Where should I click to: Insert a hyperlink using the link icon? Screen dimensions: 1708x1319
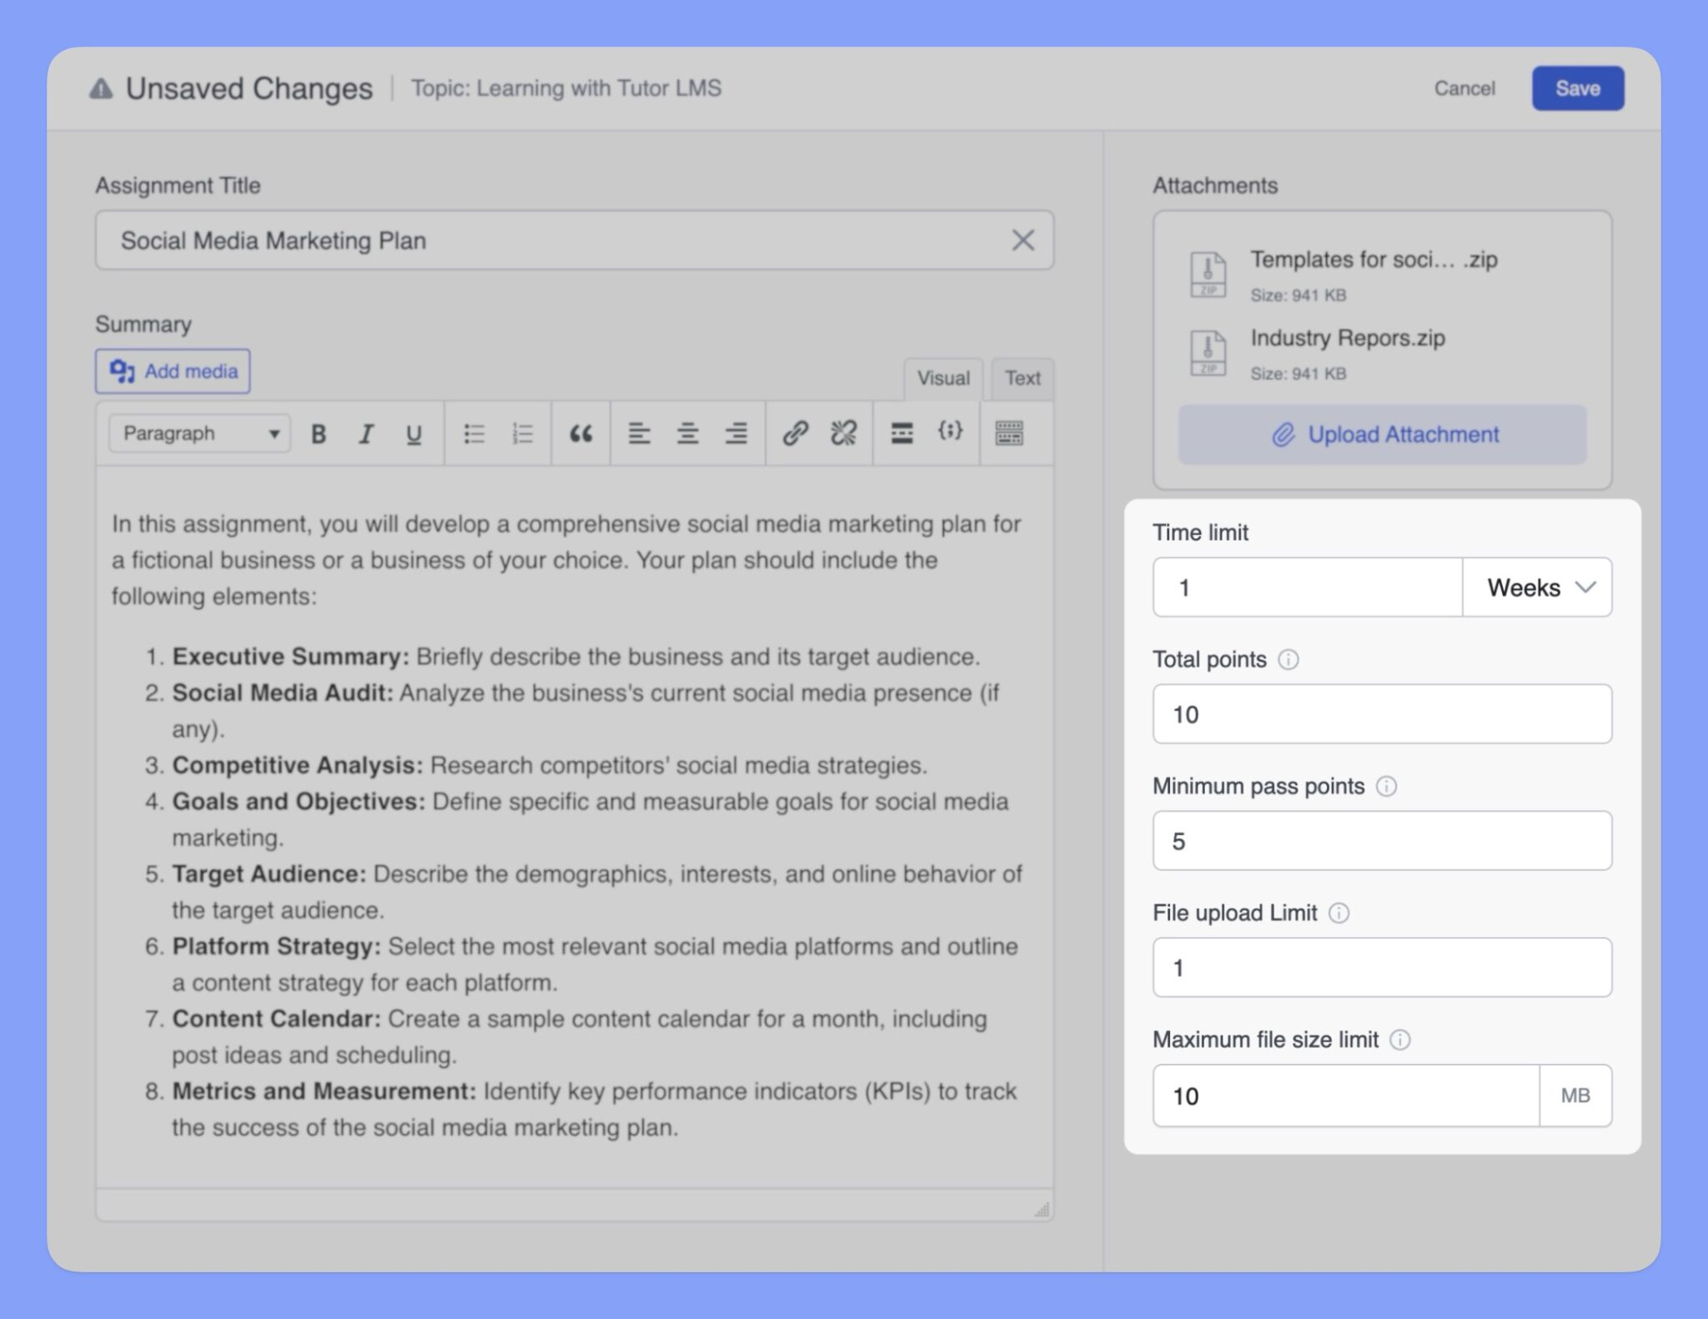coord(795,434)
